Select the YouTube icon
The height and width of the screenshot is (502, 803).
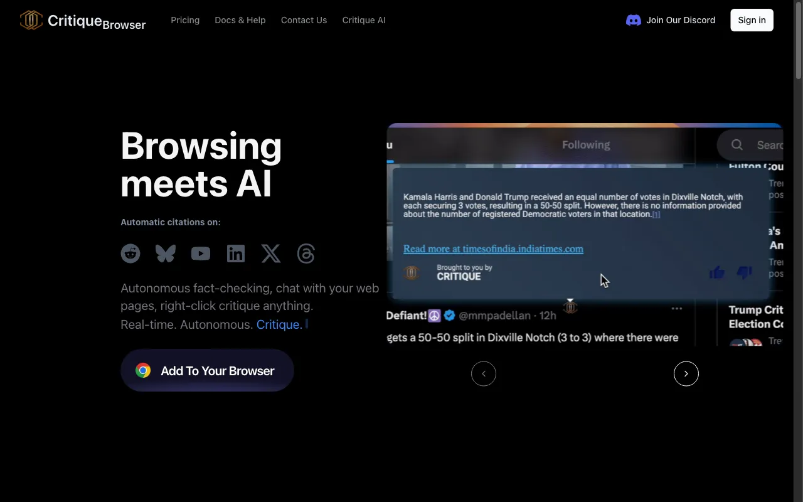pyautogui.click(x=201, y=254)
